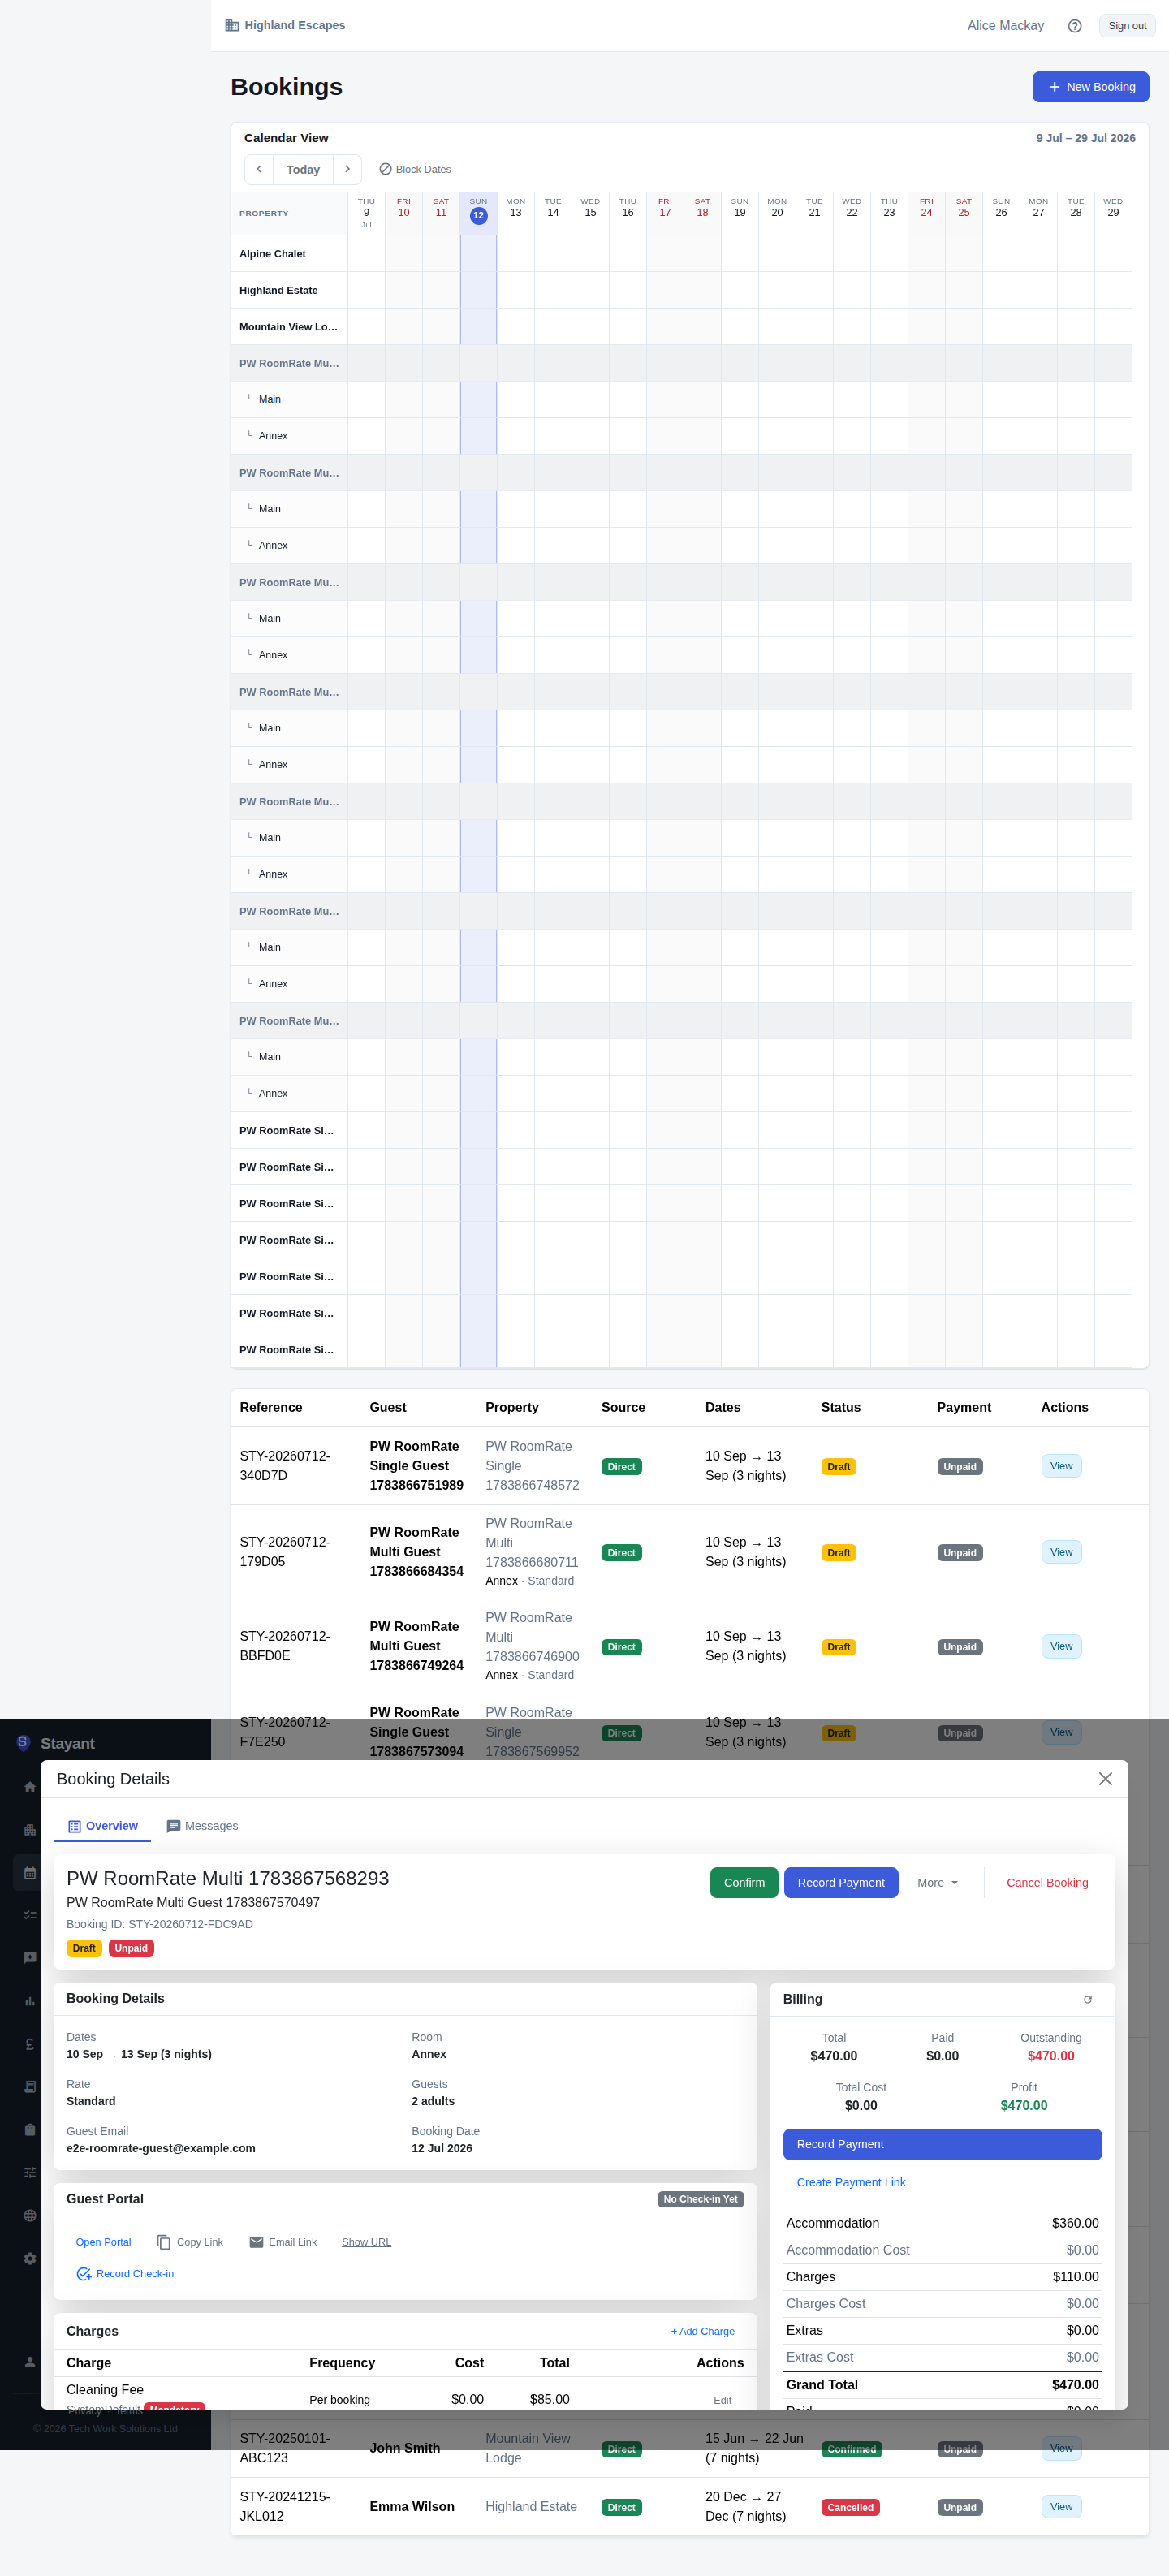Click the billing refresh icon
This screenshot has width=1169, height=2576.
pos(1087,2000)
